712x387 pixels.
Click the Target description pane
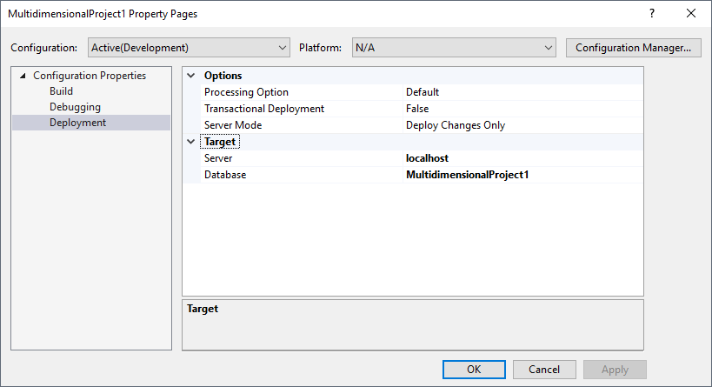click(412, 324)
